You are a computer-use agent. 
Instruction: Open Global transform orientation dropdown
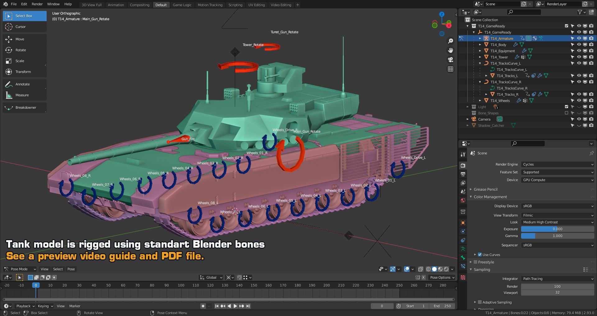pos(211,277)
